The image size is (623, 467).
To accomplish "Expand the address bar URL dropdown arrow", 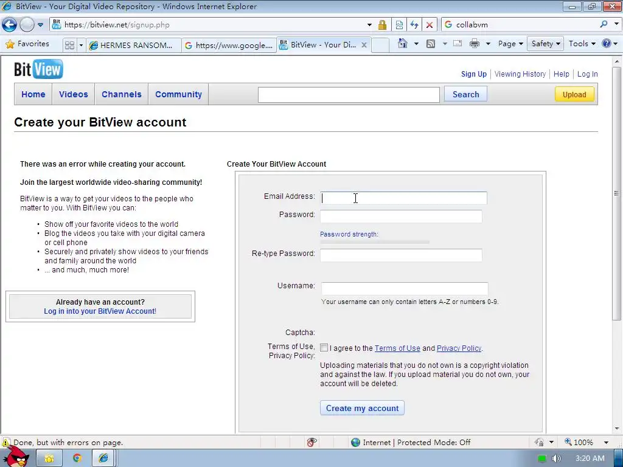I will [x=369, y=25].
